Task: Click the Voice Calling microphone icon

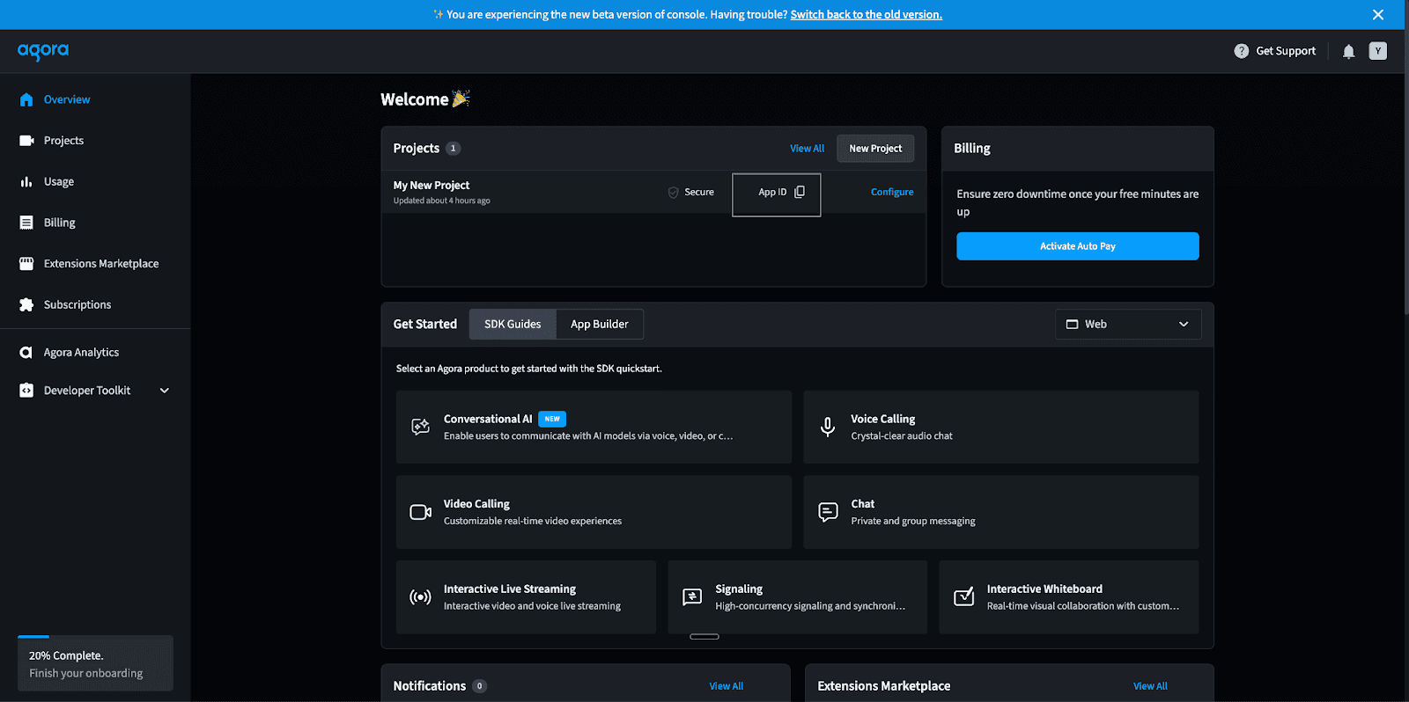Action: tap(828, 428)
